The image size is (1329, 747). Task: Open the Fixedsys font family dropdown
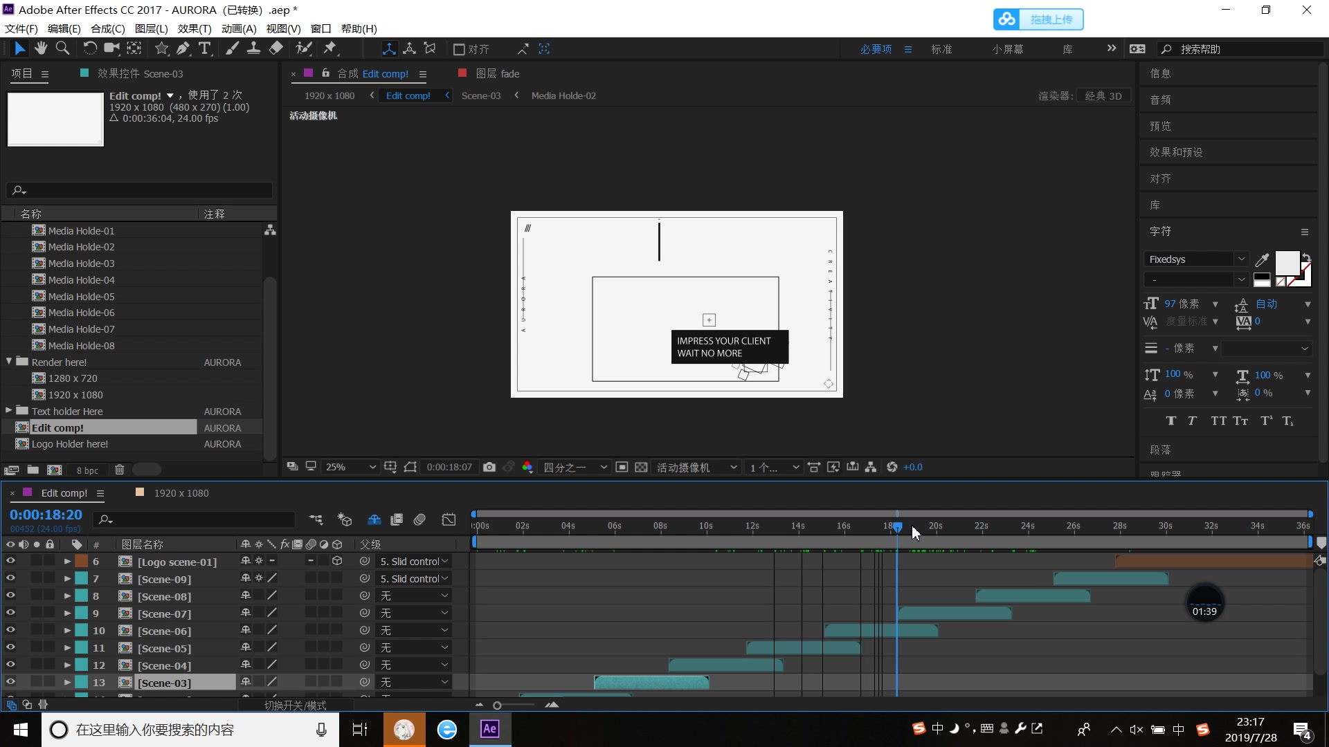point(1241,259)
